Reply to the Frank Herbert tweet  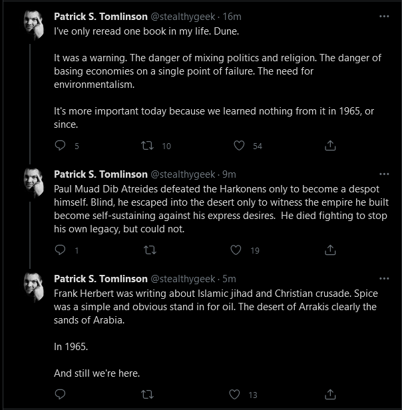click(x=60, y=394)
